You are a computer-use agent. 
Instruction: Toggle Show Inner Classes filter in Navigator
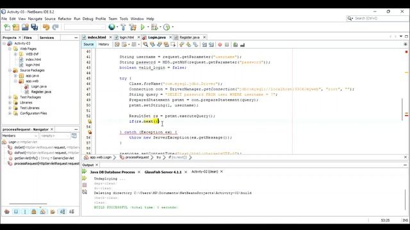43,211
